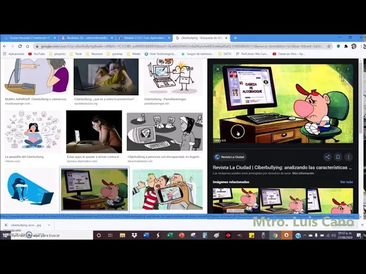Open the screen recorder taskbar icon
Viewport: 366px width, 274px height.
point(287,235)
